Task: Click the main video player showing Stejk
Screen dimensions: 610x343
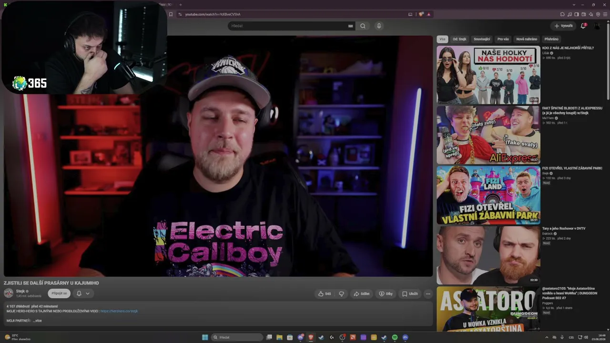Action: tap(218, 156)
